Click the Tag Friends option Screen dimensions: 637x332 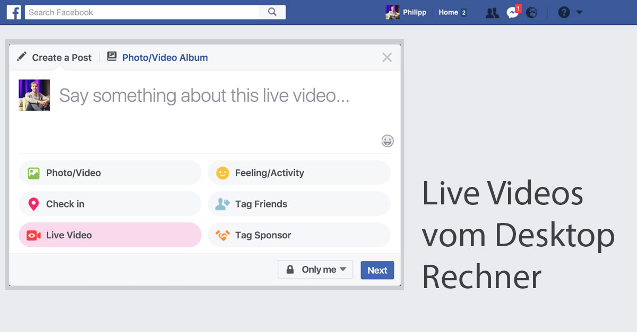coord(299,204)
